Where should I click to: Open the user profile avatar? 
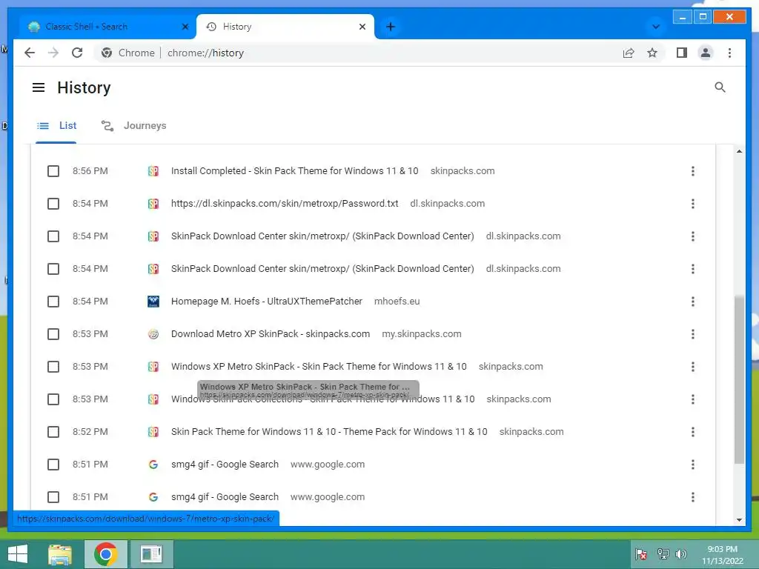[706, 53]
